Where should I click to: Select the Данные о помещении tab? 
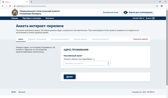click(37, 39)
